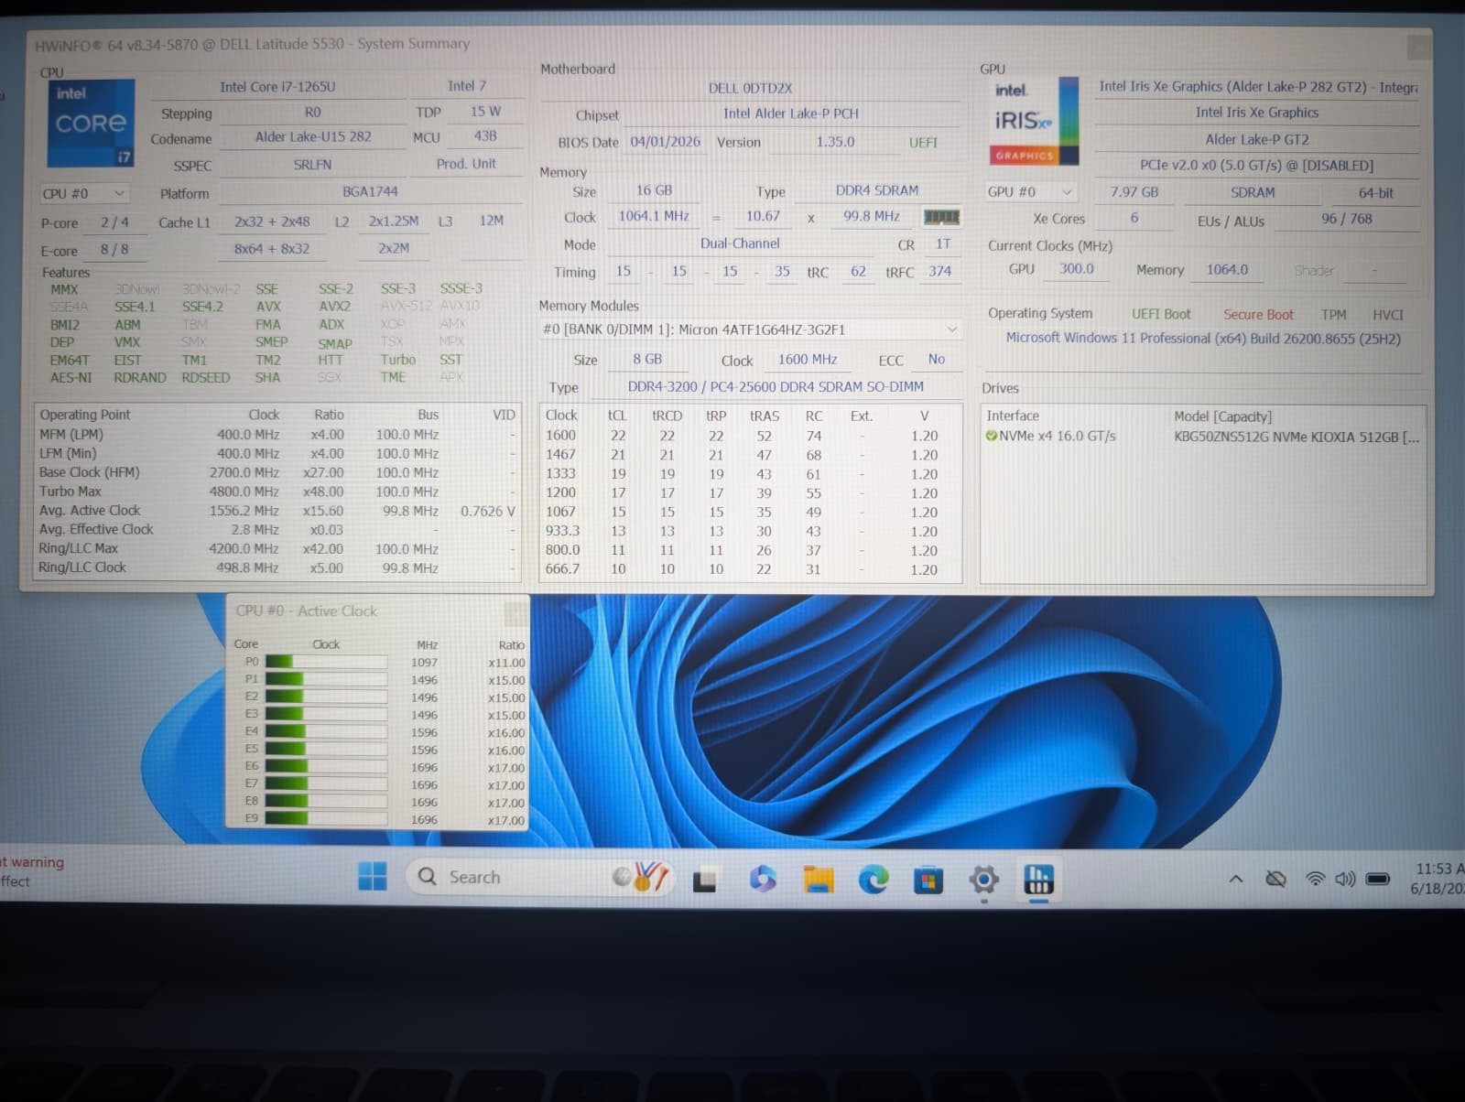Viewport: 1465px width, 1102px height.
Task: Click the P0 core clock bar
Action: pyautogui.click(x=326, y=662)
